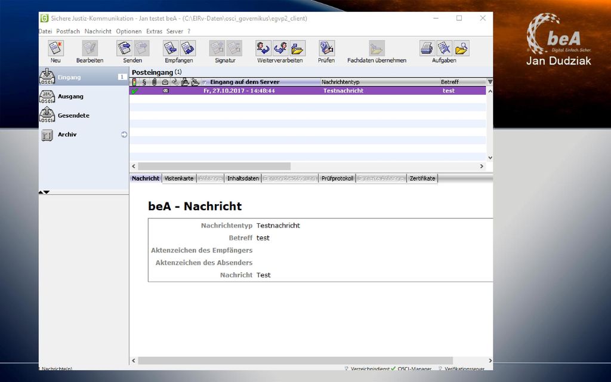Click the Betreff column header
Screen dimensions: 611x382
450,82
